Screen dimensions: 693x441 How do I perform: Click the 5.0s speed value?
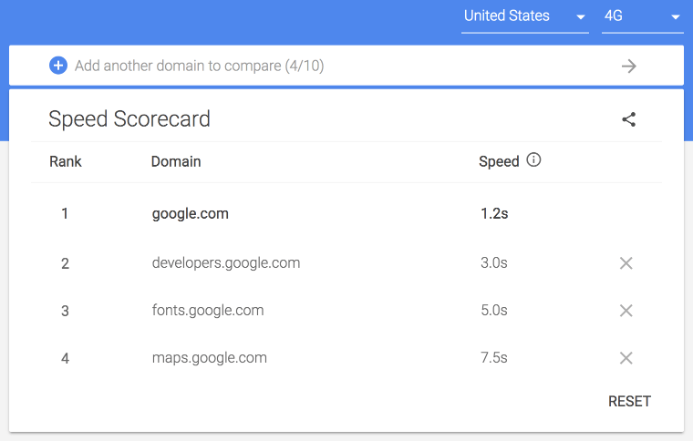[493, 311]
